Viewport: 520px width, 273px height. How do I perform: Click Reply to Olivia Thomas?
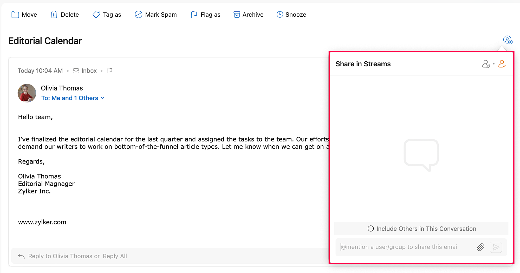(x=64, y=256)
